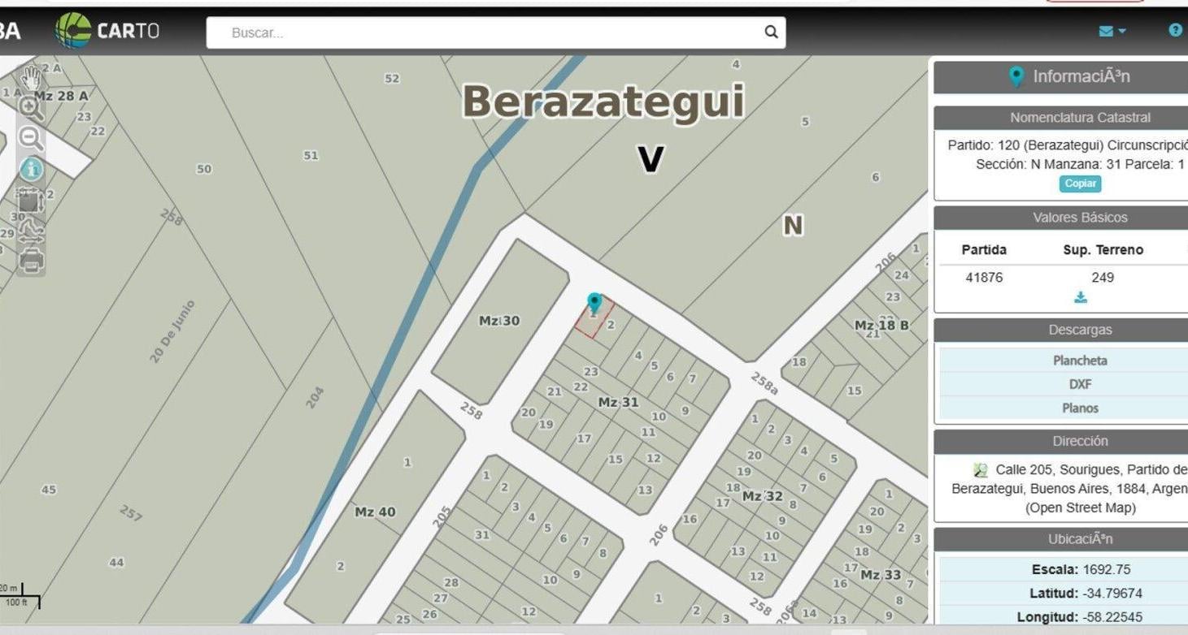Screen dimensions: 1188x635
Task: Select the parcel information tool
Action: tap(31, 169)
